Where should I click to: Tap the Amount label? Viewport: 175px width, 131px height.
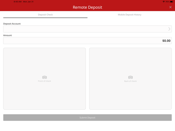pos(8,35)
